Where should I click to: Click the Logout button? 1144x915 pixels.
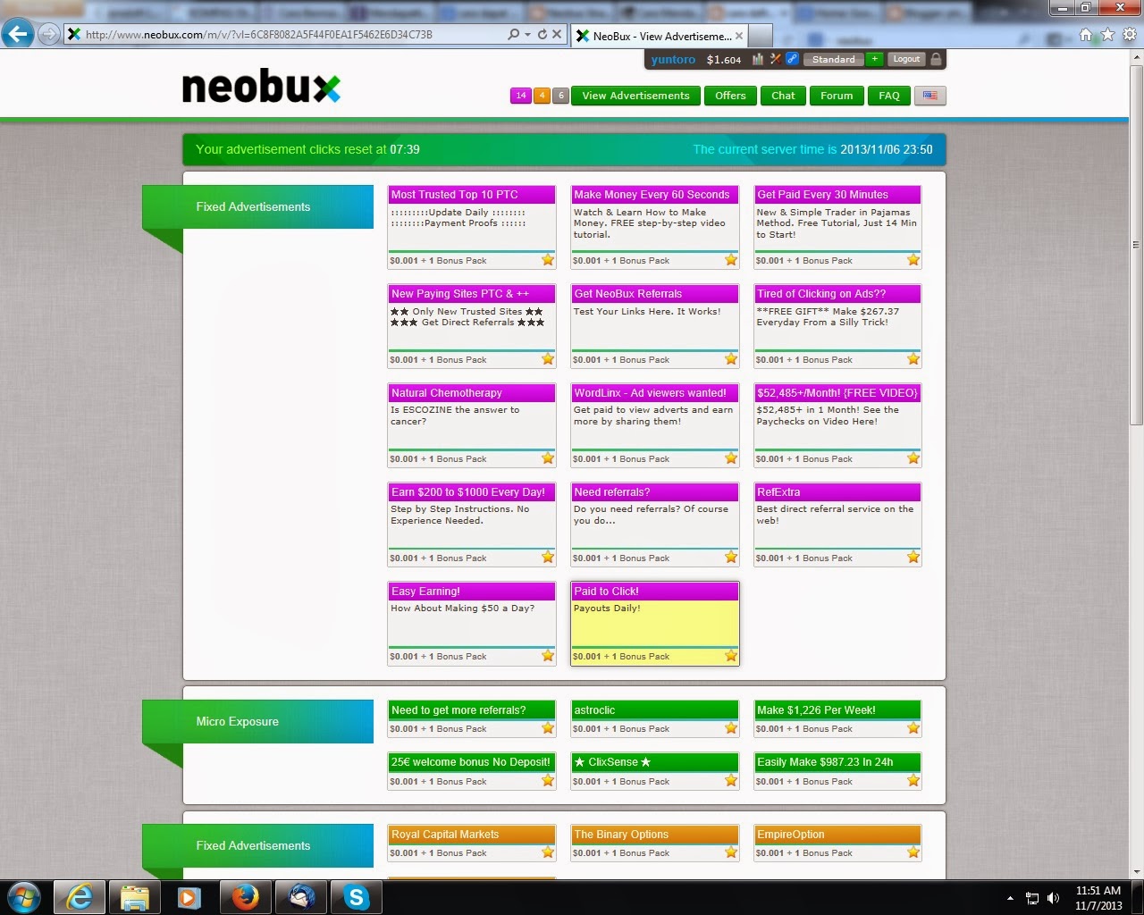pos(905,59)
